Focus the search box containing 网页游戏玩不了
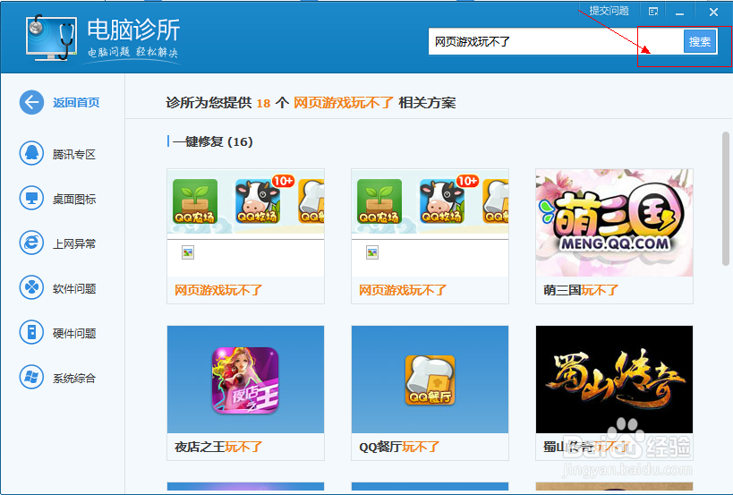The height and width of the screenshot is (495, 733). [x=556, y=41]
